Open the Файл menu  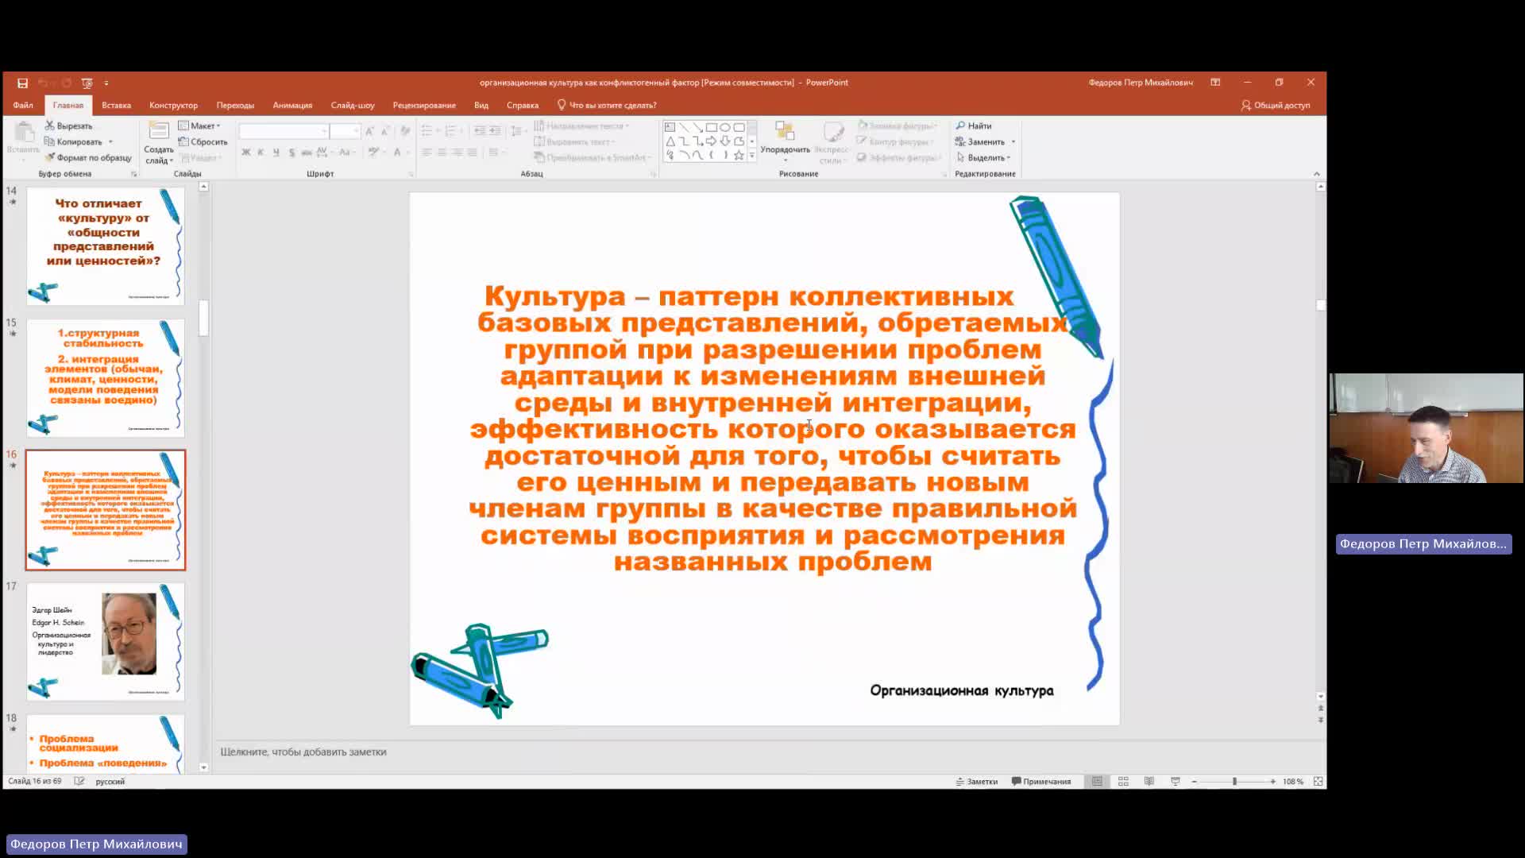tap(23, 105)
